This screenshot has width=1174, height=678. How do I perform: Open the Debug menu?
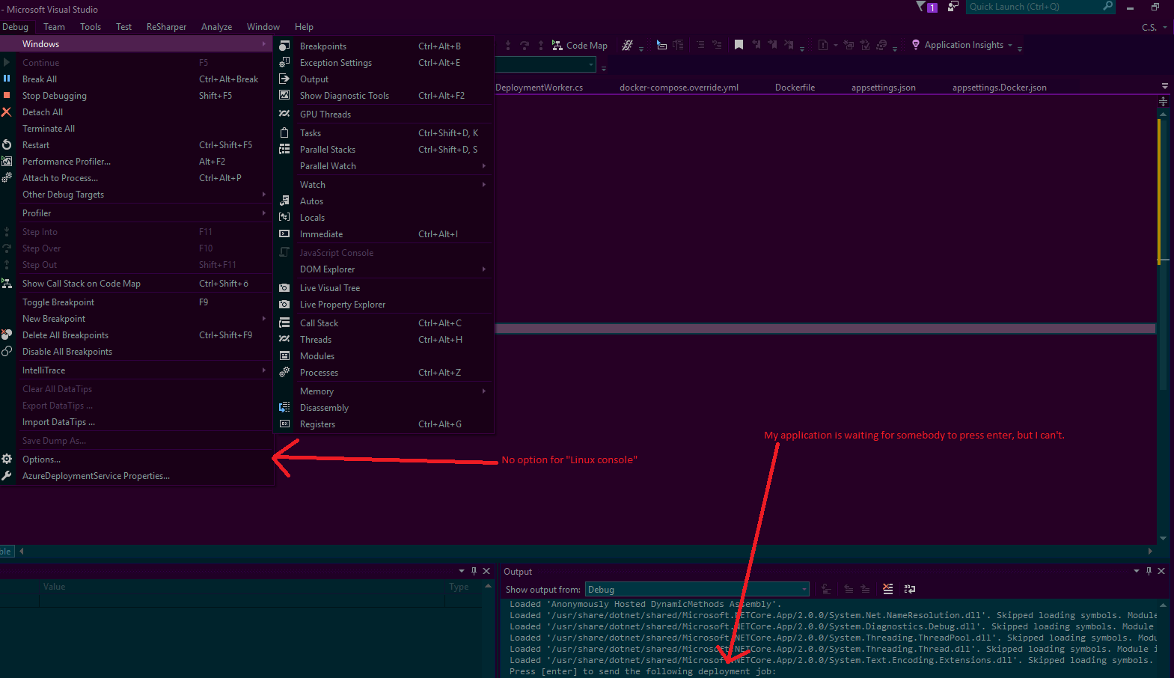tap(15, 27)
